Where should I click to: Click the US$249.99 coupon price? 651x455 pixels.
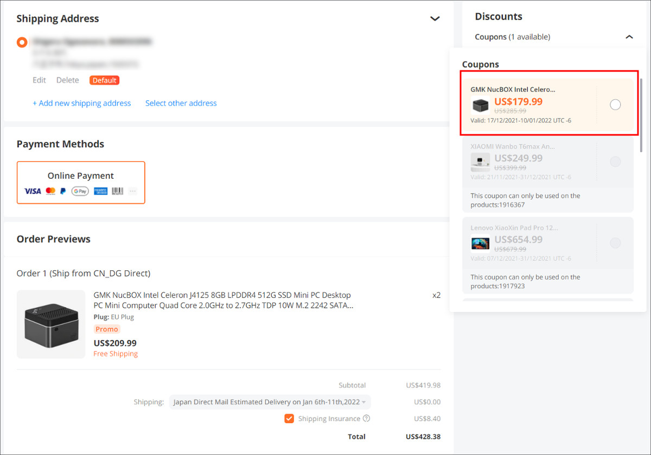pyautogui.click(x=518, y=159)
